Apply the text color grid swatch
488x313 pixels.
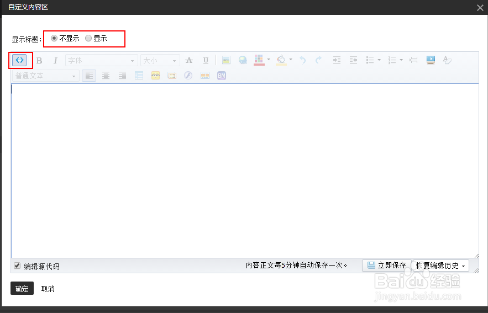point(259,60)
